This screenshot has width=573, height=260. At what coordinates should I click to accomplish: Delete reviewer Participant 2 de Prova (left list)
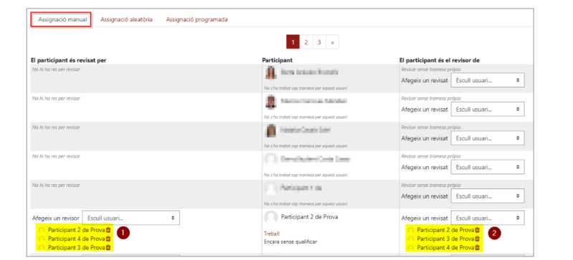108,230
